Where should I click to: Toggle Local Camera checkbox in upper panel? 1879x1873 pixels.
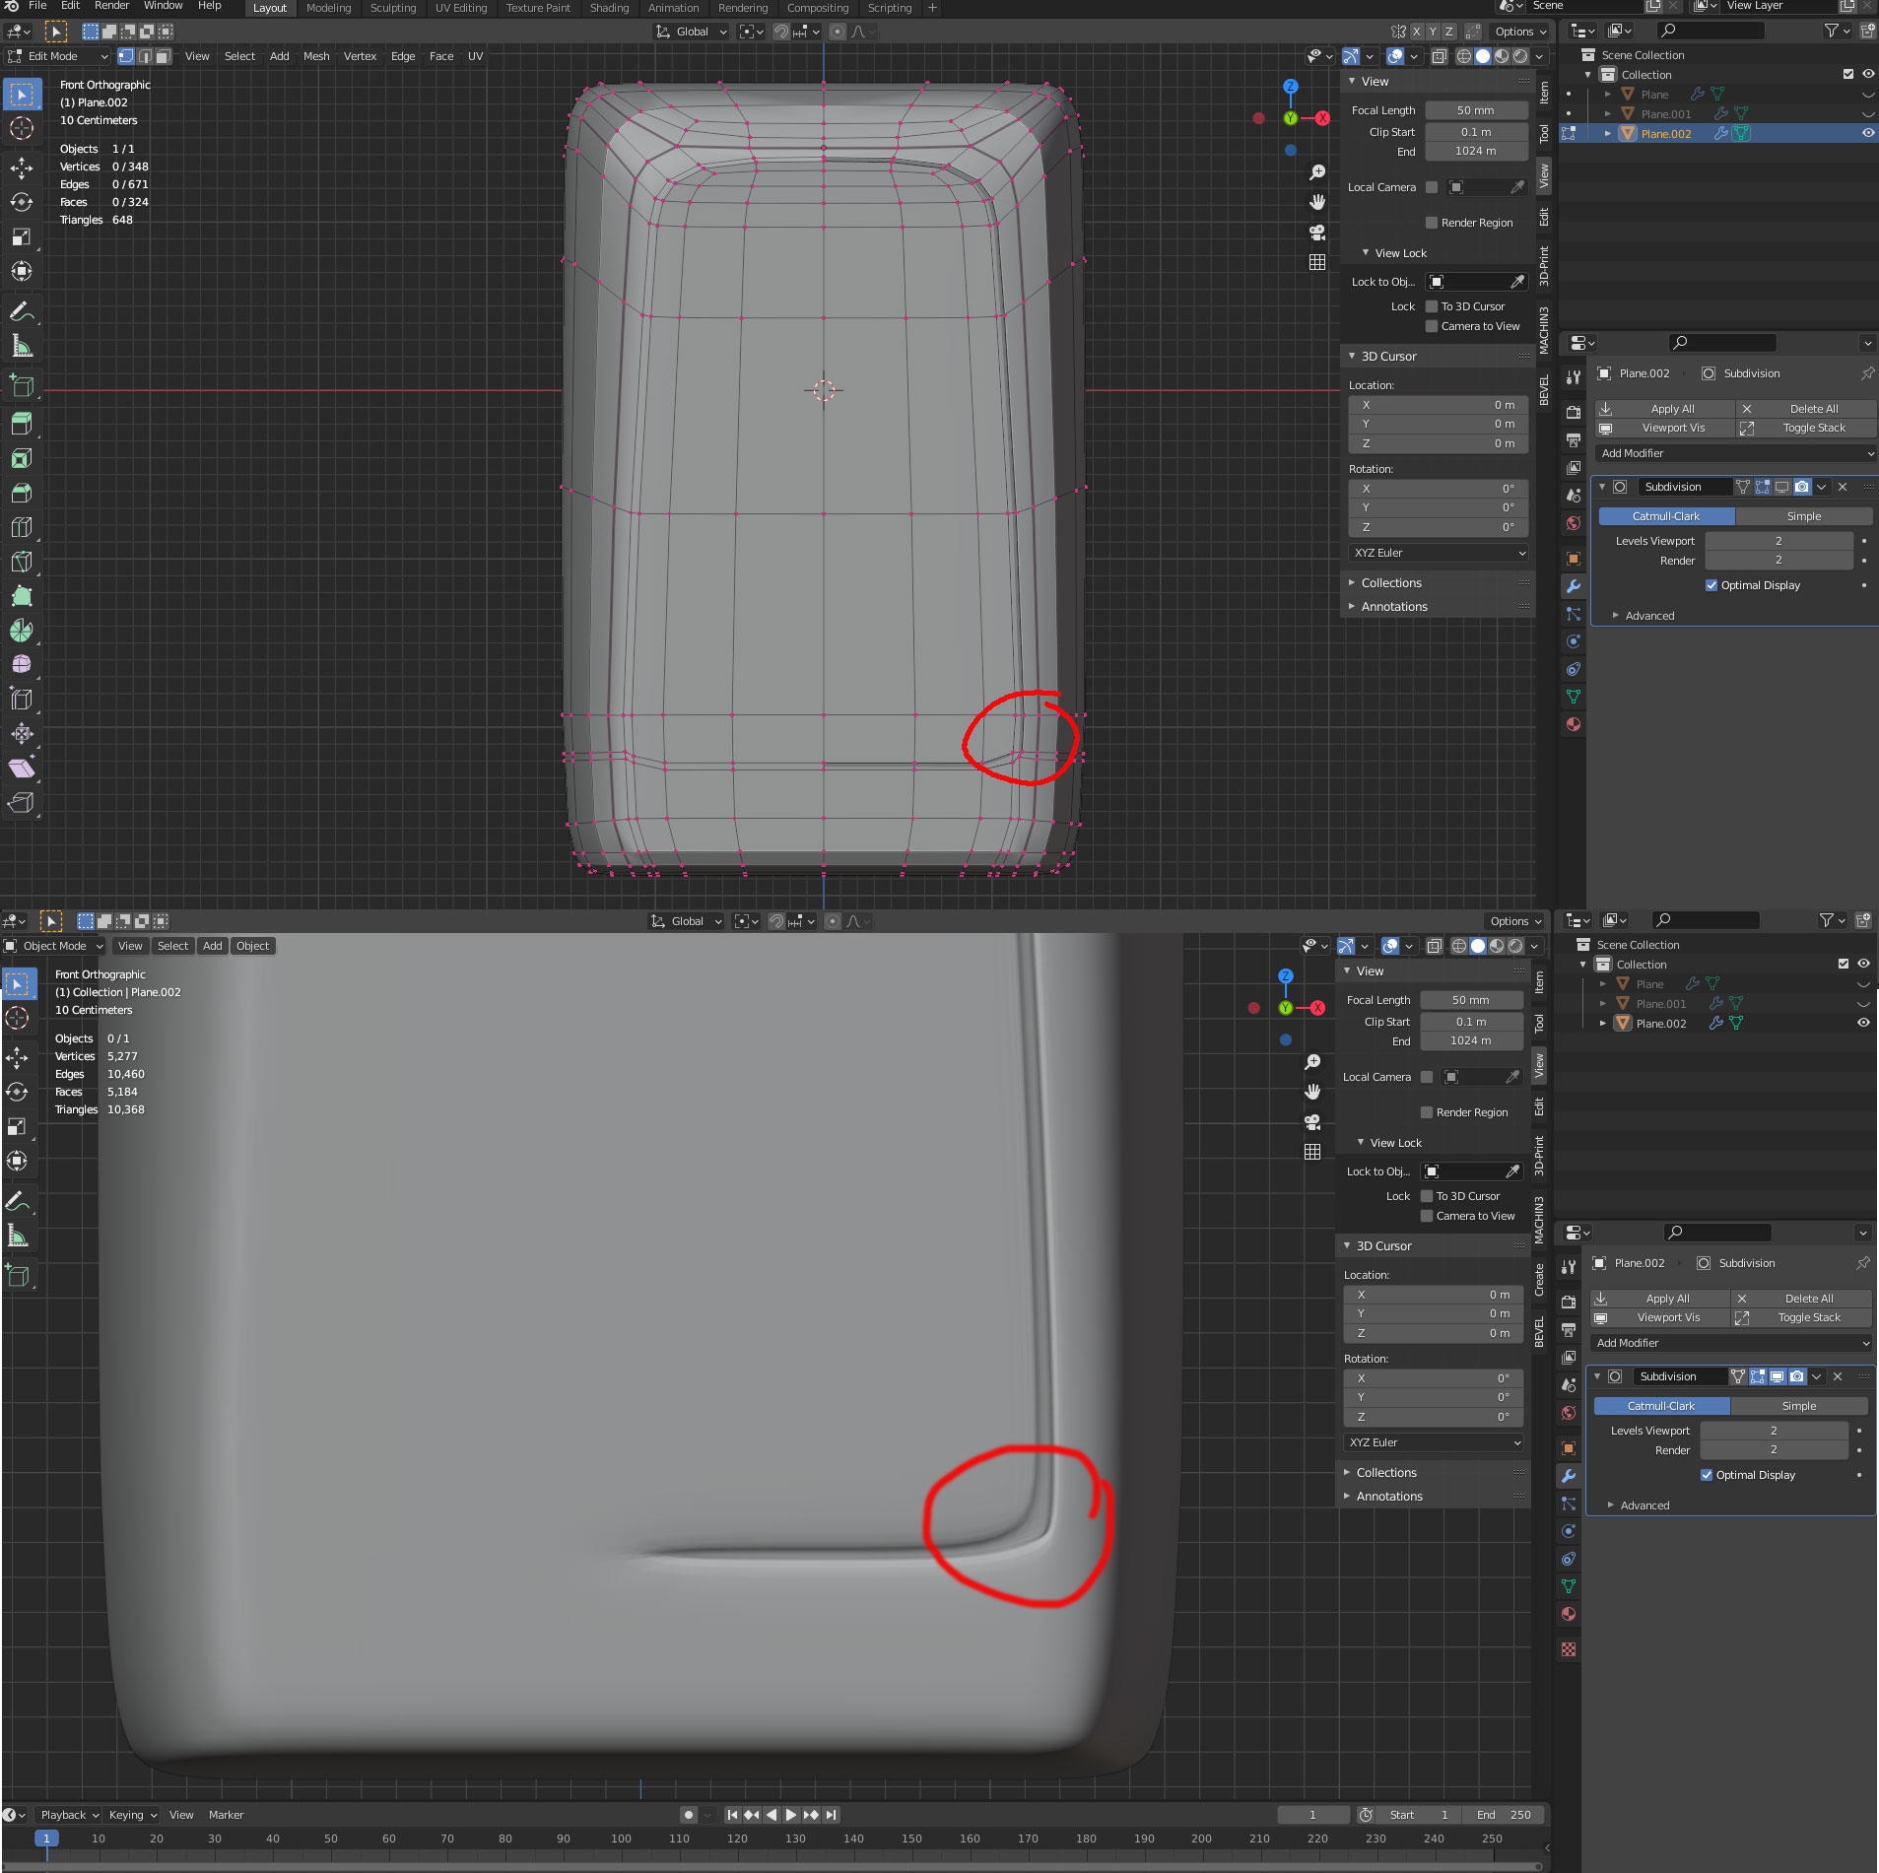pos(1432,187)
